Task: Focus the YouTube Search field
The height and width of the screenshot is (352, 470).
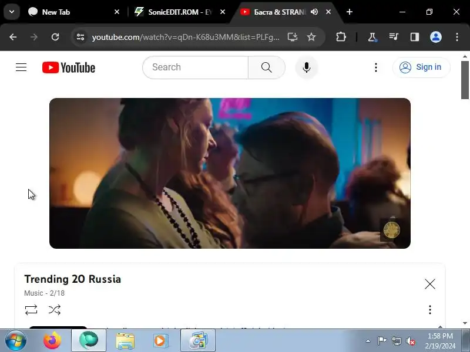Action: [196, 67]
